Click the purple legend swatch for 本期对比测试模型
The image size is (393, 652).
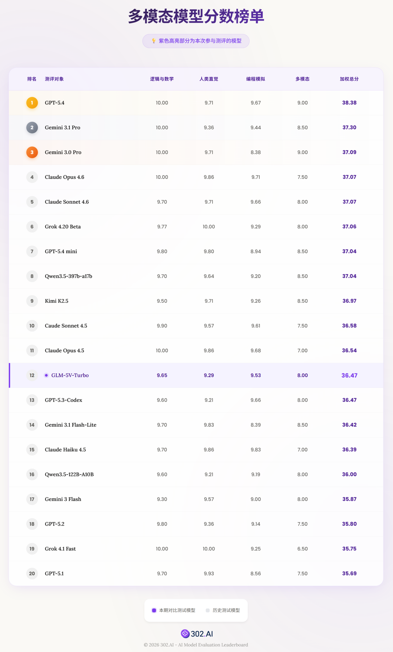(x=154, y=610)
